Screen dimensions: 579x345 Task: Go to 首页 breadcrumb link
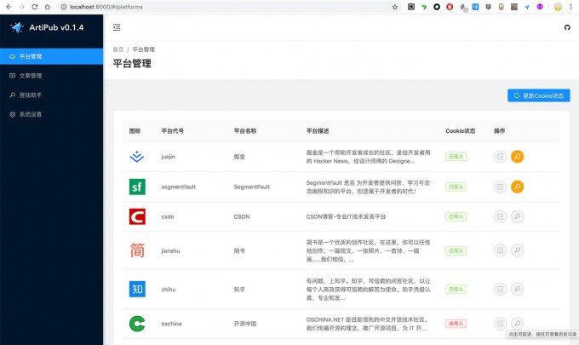pyautogui.click(x=118, y=49)
